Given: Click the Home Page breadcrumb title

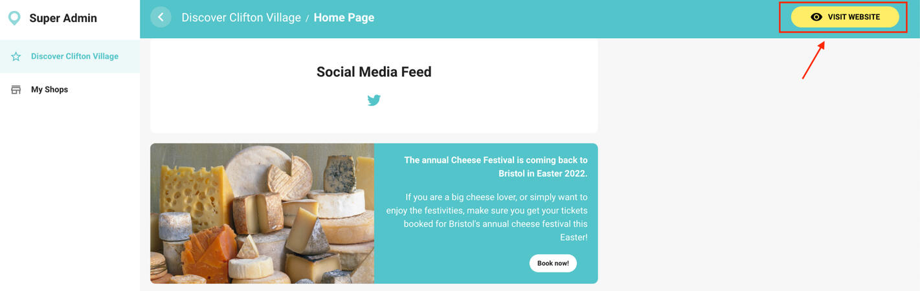Looking at the screenshot, I should pos(344,17).
